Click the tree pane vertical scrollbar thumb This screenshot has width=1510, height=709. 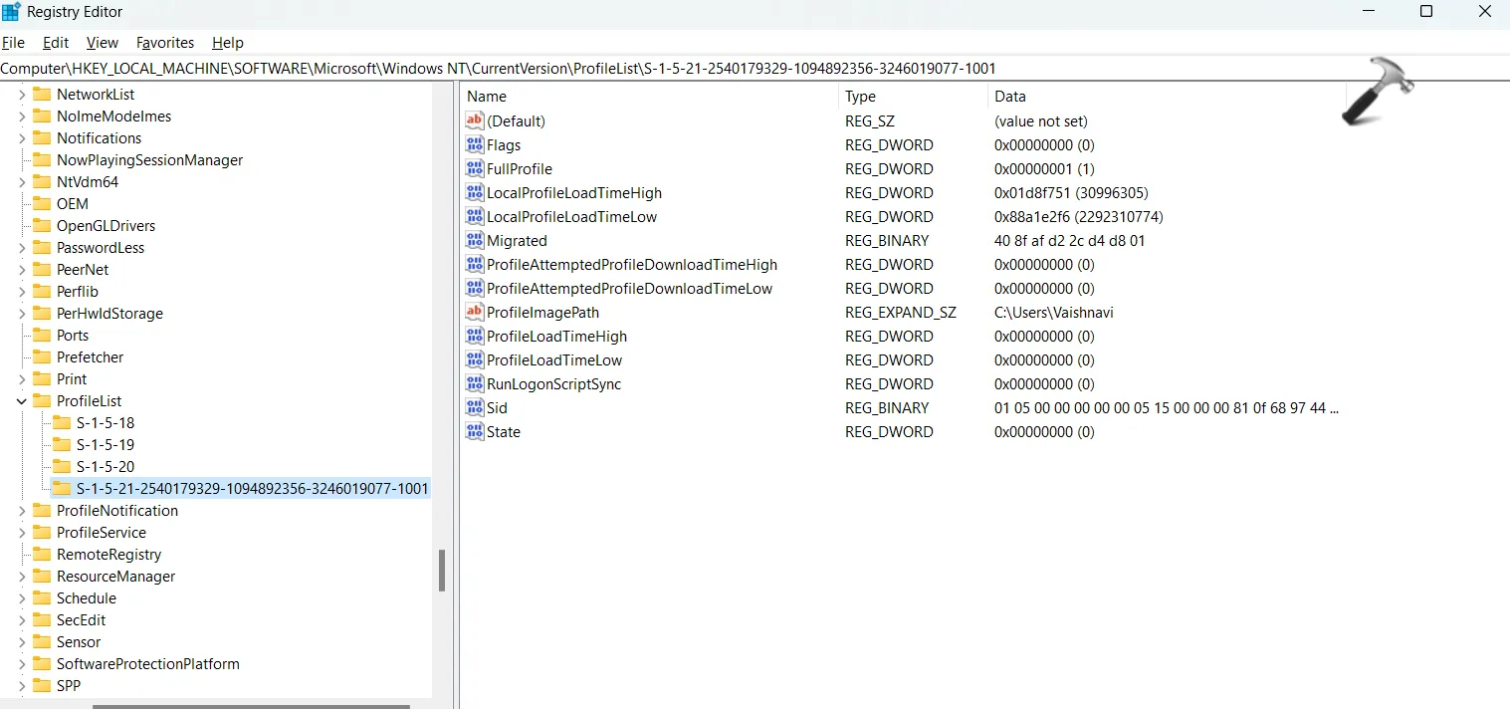tap(442, 571)
